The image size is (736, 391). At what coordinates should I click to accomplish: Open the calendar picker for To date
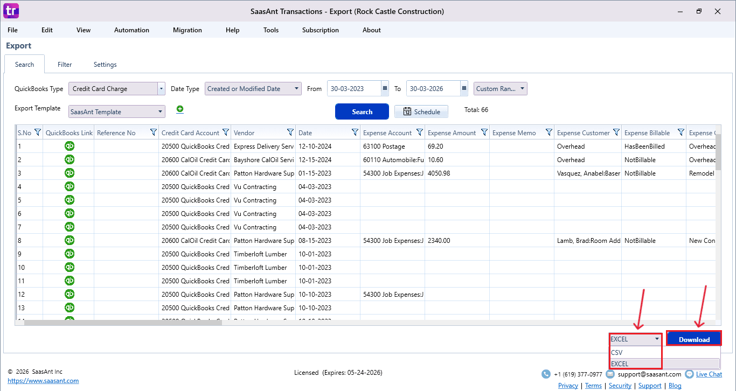coord(463,88)
